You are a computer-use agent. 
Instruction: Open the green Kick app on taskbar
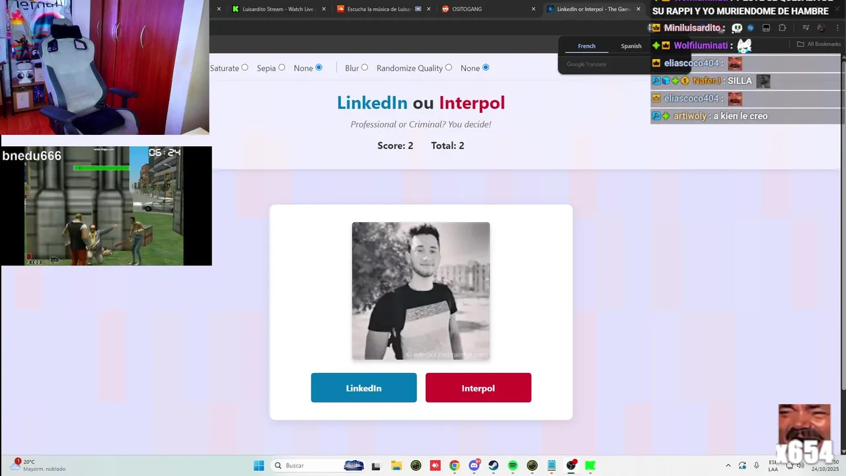coord(590,465)
